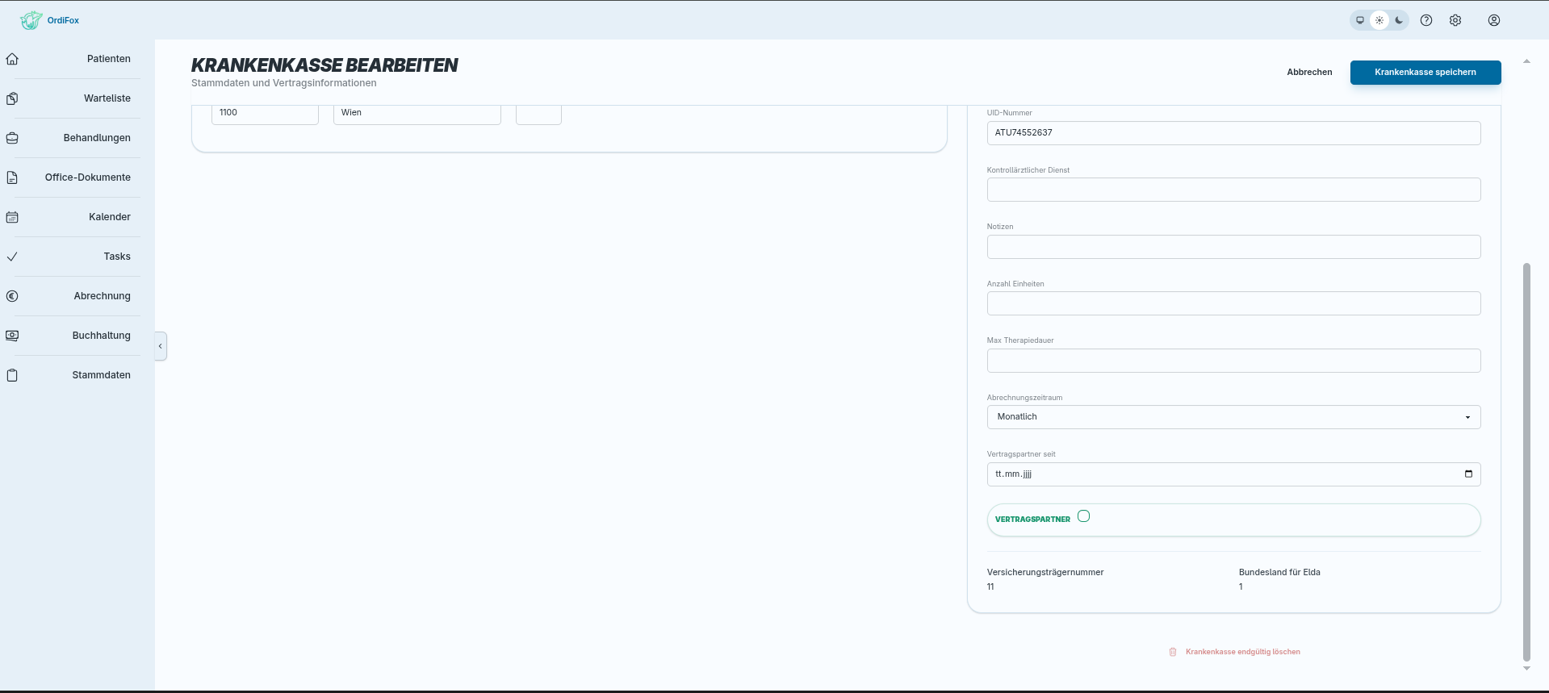This screenshot has width=1549, height=693.
Task: Open the user account icon
Action: [1494, 20]
